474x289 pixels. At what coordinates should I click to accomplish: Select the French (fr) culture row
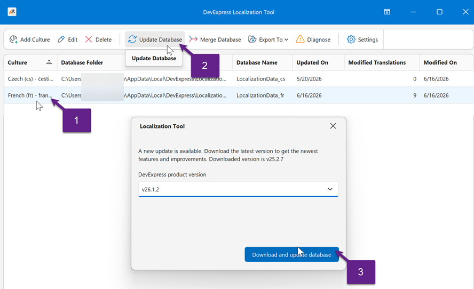239,95
